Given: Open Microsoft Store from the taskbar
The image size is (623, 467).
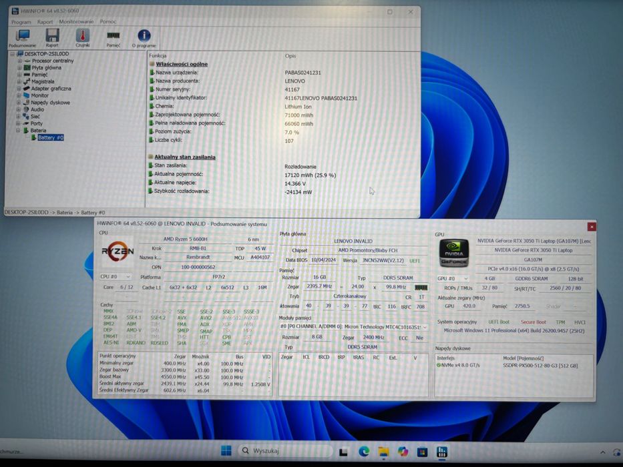Looking at the screenshot, I should [423, 452].
